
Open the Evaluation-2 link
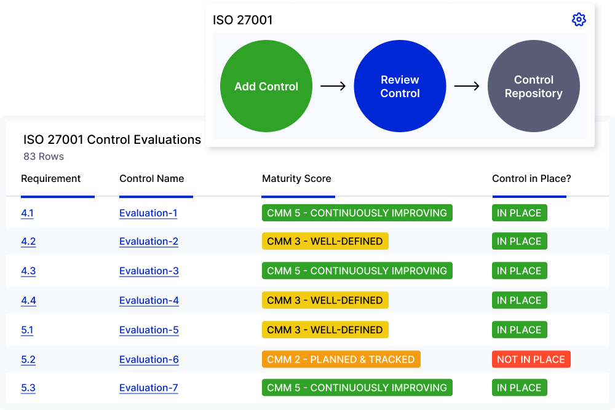point(149,241)
